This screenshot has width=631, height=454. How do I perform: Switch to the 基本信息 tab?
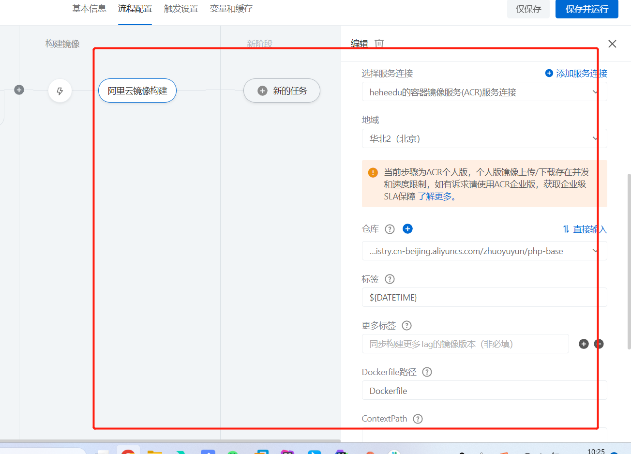click(89, 8)
